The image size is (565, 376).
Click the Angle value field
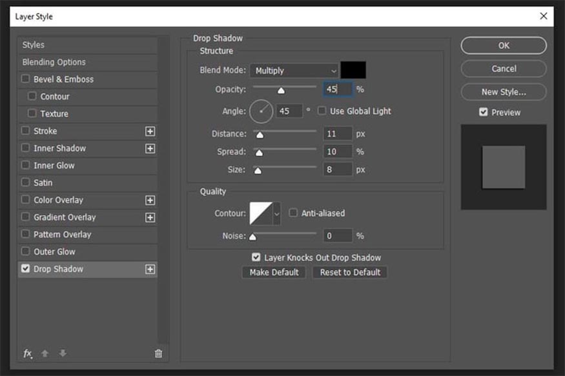coord(289,111)
